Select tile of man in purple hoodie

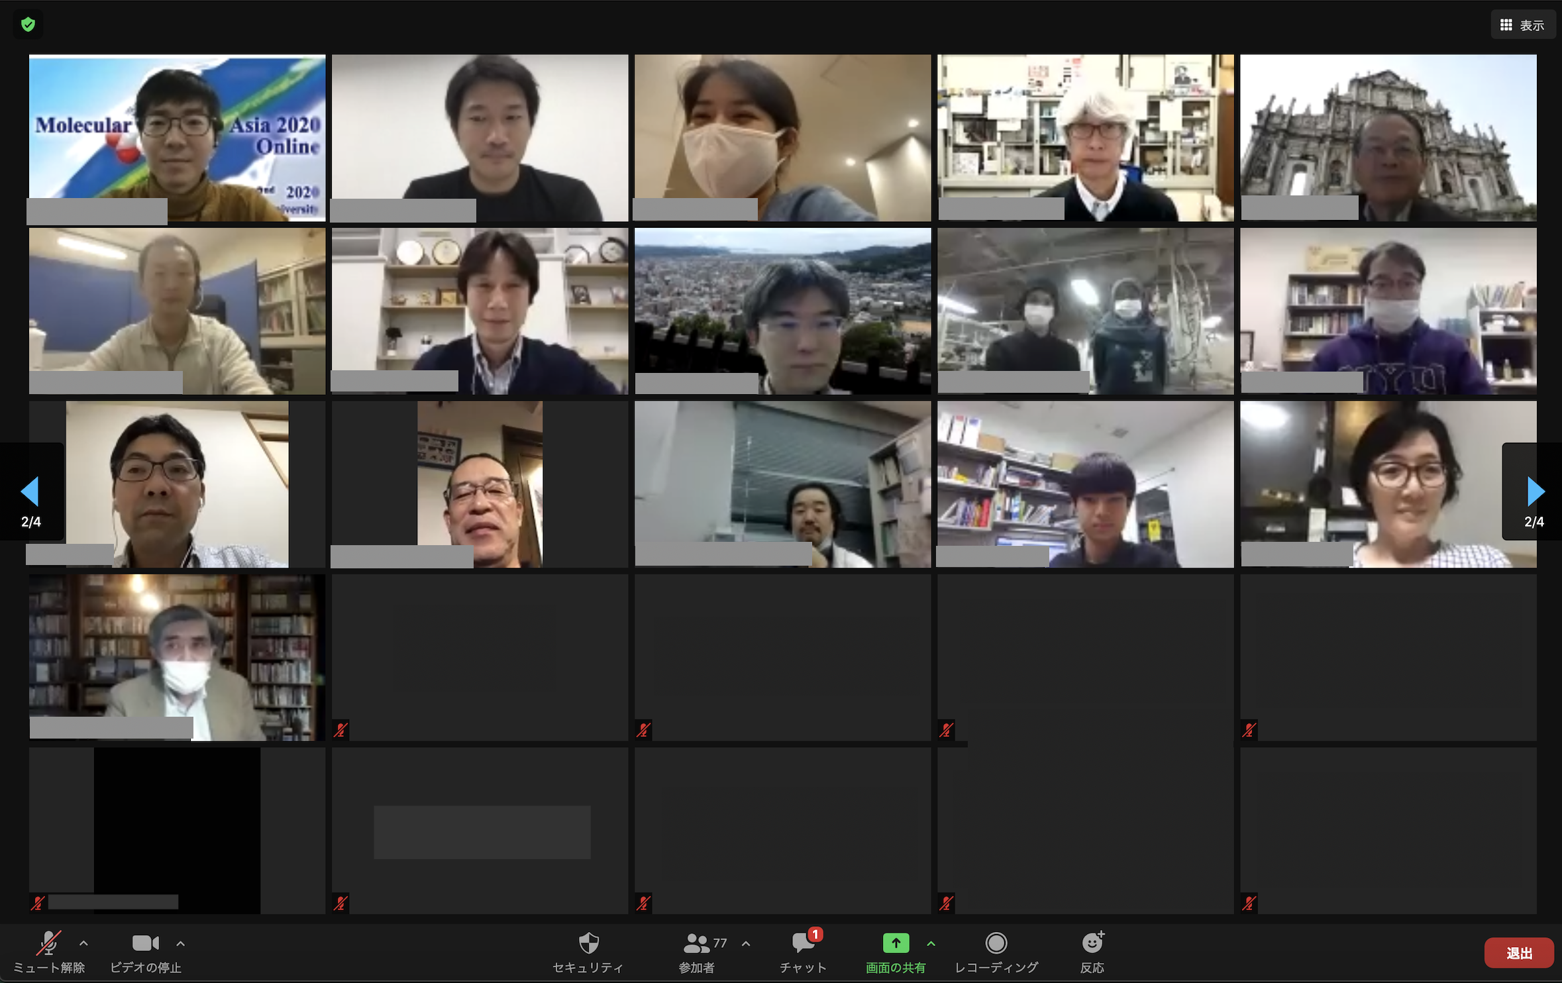click(1388, 311)
